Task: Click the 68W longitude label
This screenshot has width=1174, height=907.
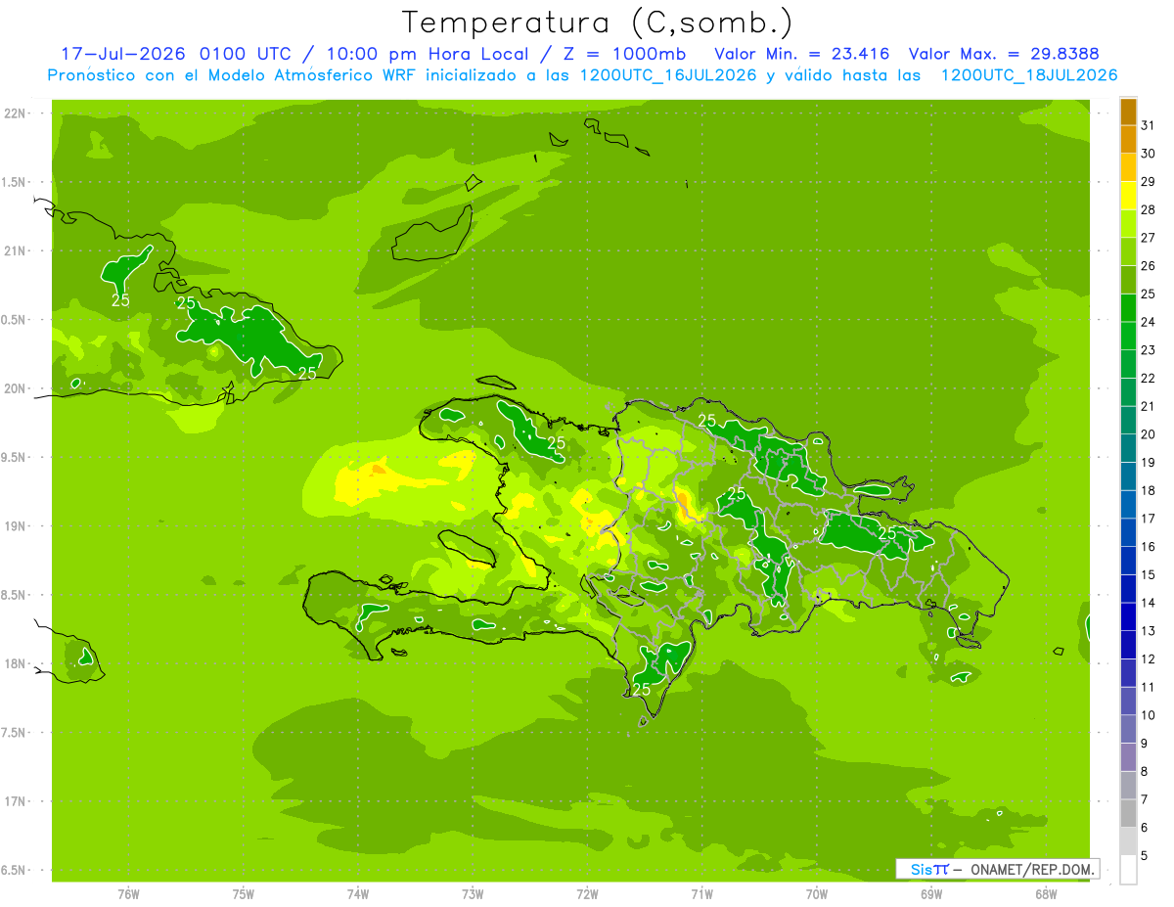Action: point(1046,894)
